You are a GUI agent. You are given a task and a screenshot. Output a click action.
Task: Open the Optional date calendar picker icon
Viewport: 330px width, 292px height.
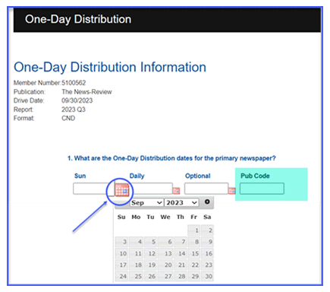tap(231, 191)
